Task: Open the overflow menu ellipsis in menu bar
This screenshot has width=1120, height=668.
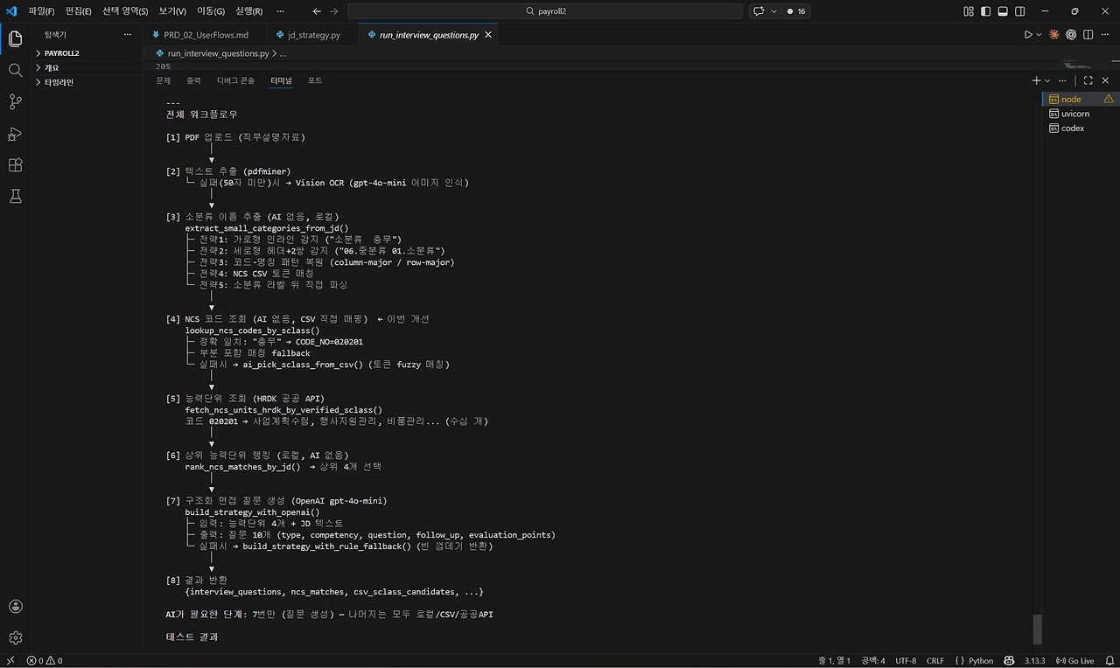Action: pos(280,11)
